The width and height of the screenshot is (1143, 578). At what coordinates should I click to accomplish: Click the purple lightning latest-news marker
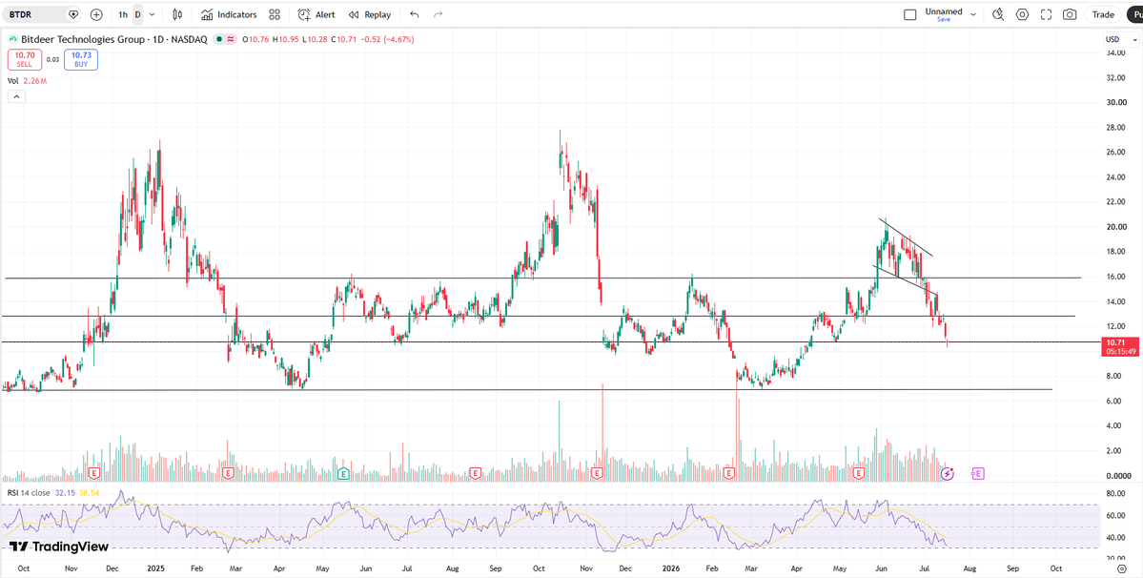(x=947, y=474)
